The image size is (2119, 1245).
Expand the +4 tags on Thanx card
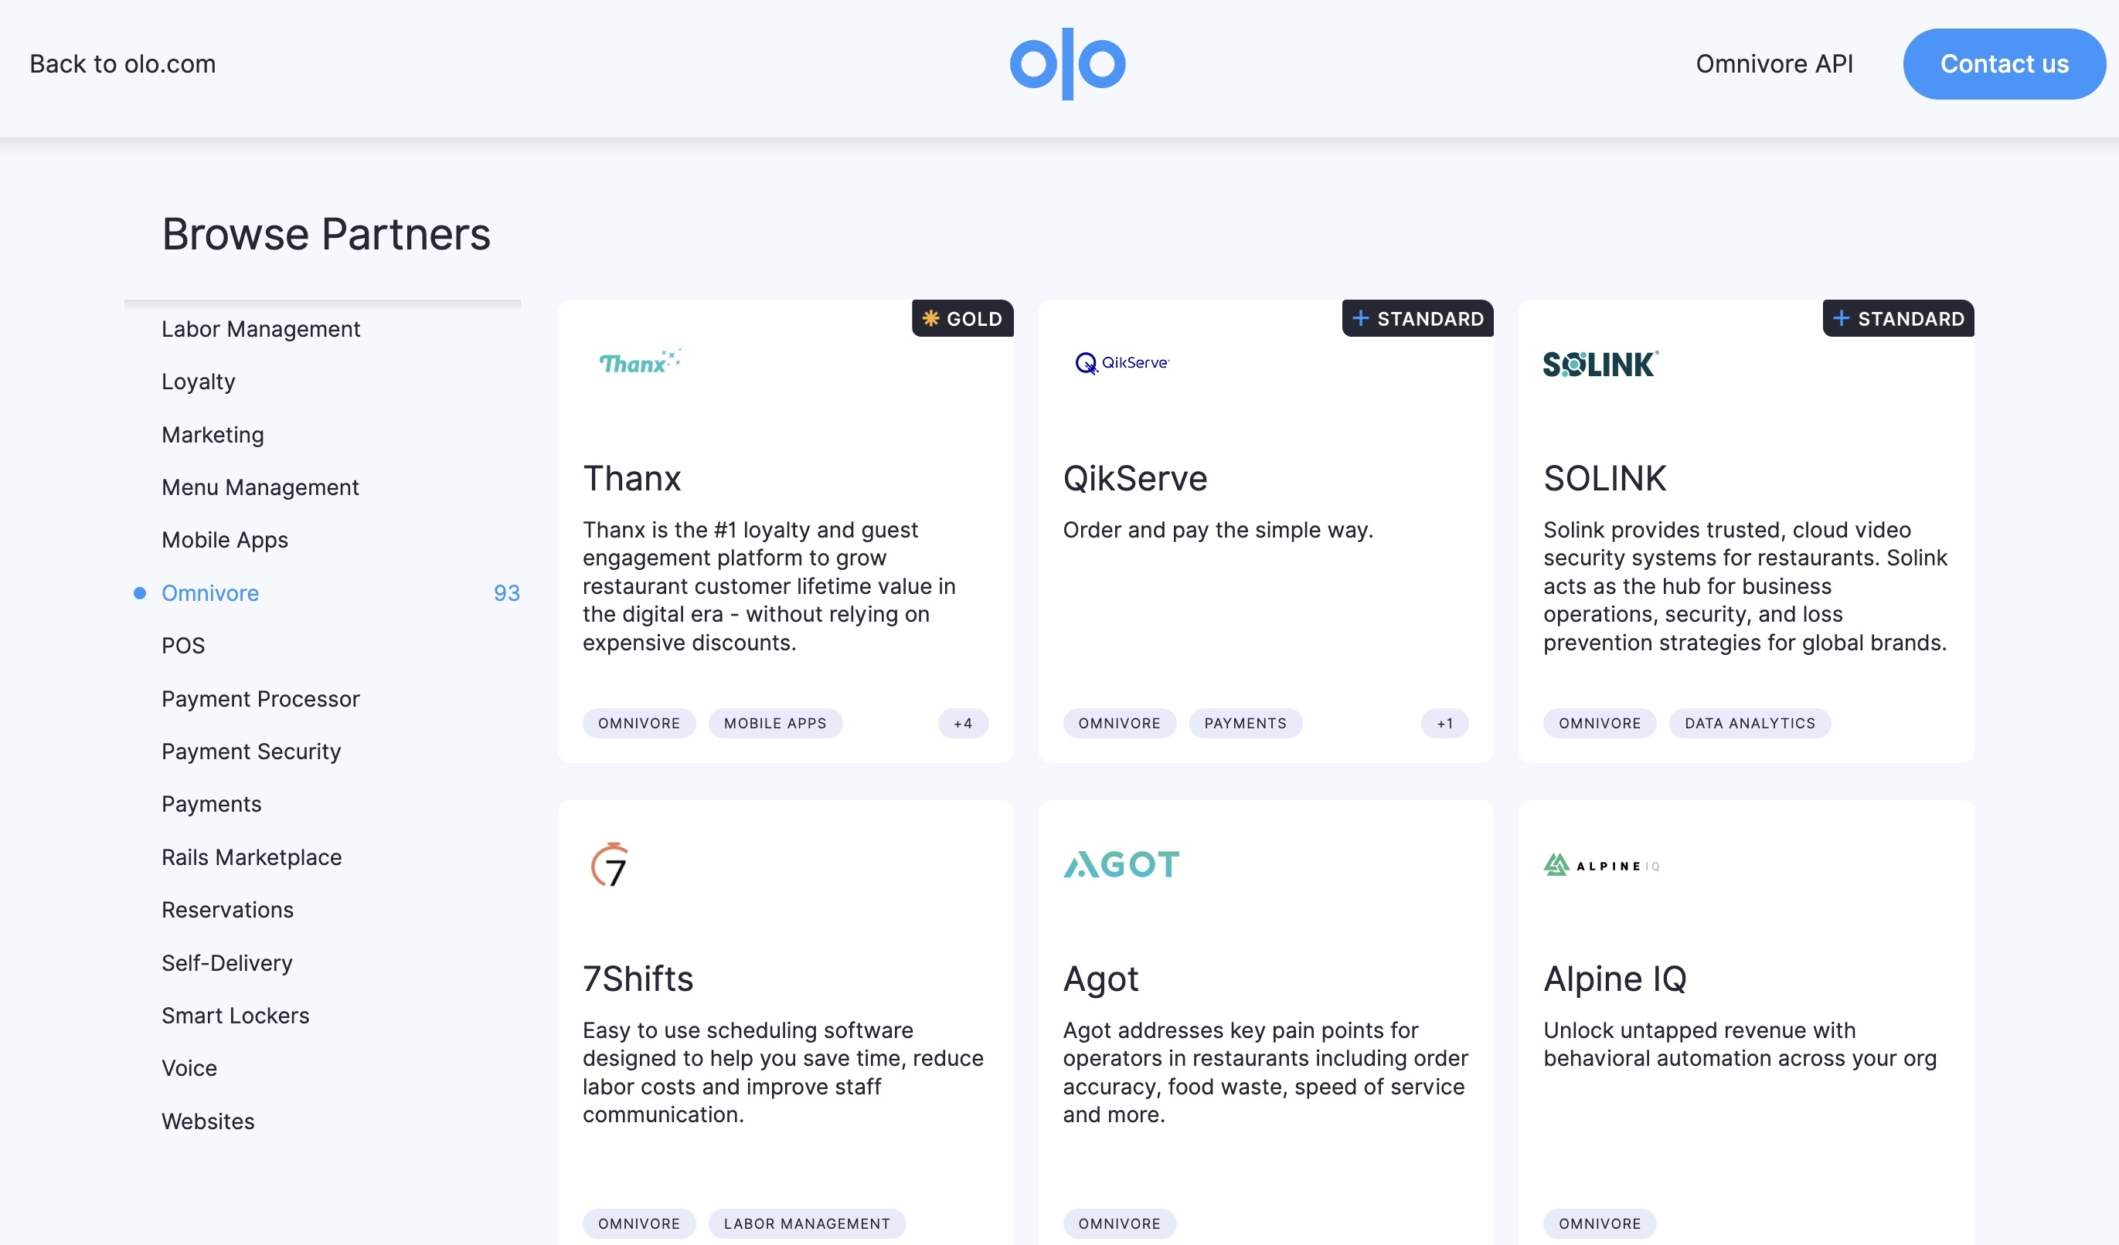(964, 722)
